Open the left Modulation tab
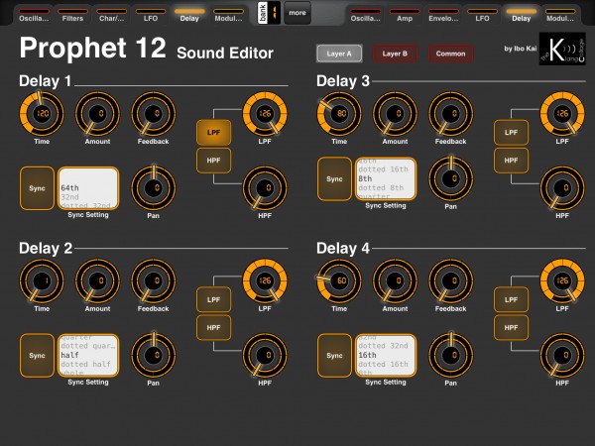 point(228,15)
